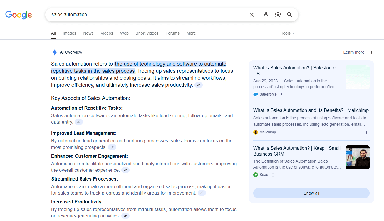Click 'Enhanced Customer Engagement:' heading

pos(89,156)
